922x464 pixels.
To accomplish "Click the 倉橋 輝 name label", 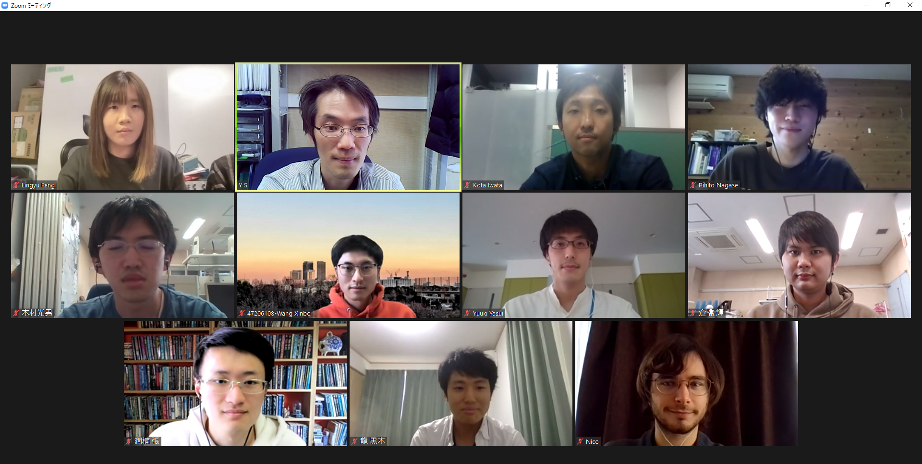I will [x=711, y=313].
